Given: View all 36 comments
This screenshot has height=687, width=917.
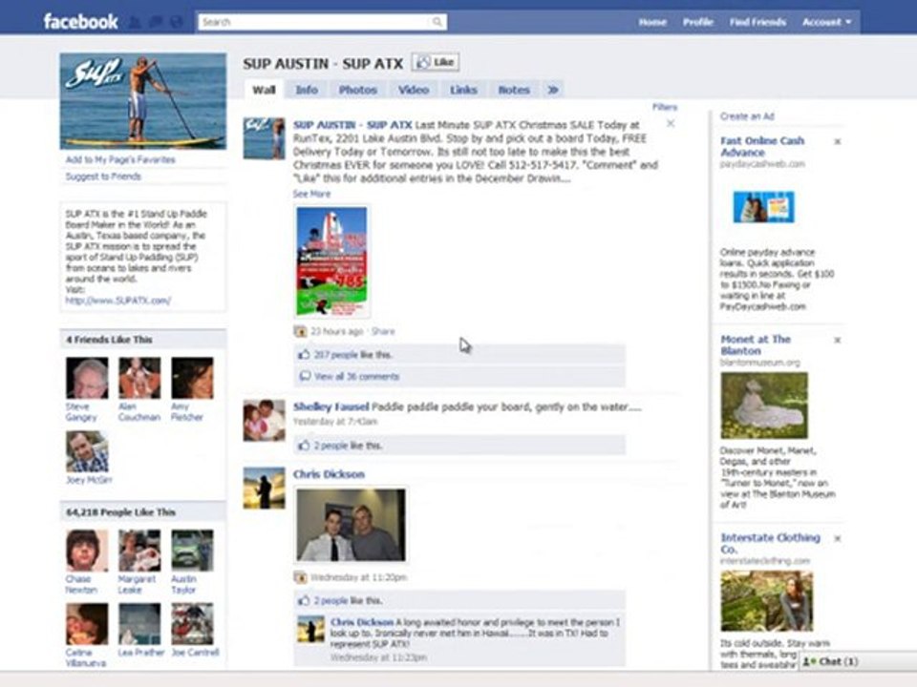Looking at the screenshot, I should click(356, 377).
